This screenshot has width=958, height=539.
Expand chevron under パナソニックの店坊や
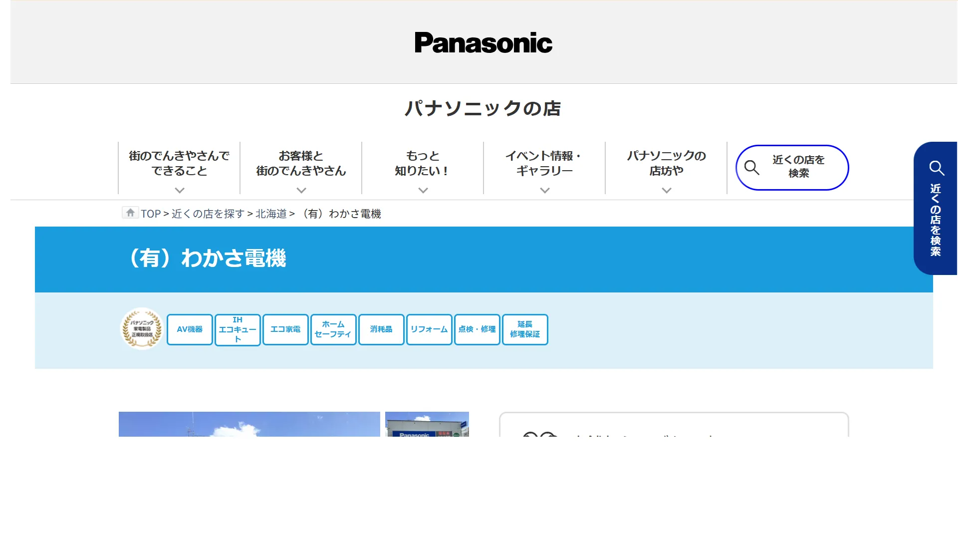pyautogui.click(x=667, y=190)
